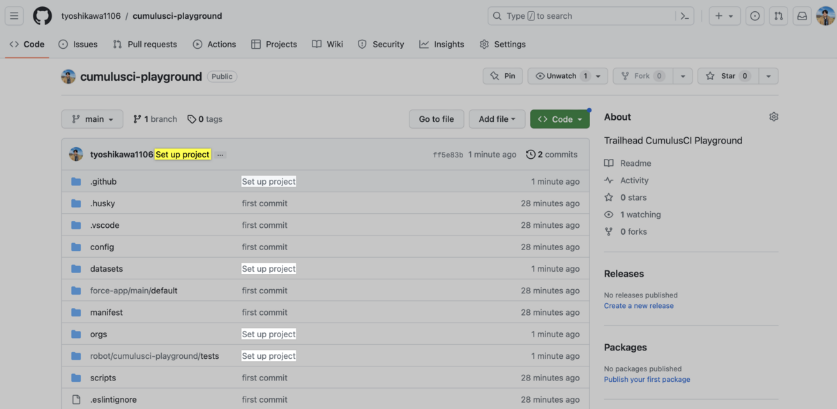Open first commit message in config row
Screen dimensions: 837x409
tap(264, 247)
